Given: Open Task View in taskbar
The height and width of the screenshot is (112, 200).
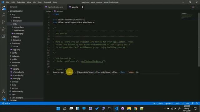Looking at the screenshot, I should [71, 109].
